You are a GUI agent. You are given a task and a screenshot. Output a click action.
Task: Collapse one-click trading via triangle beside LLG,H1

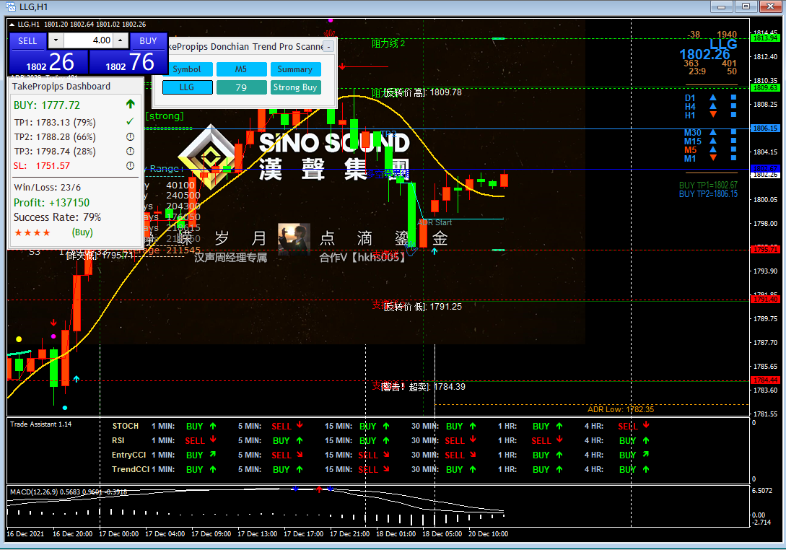coord(12,24)
